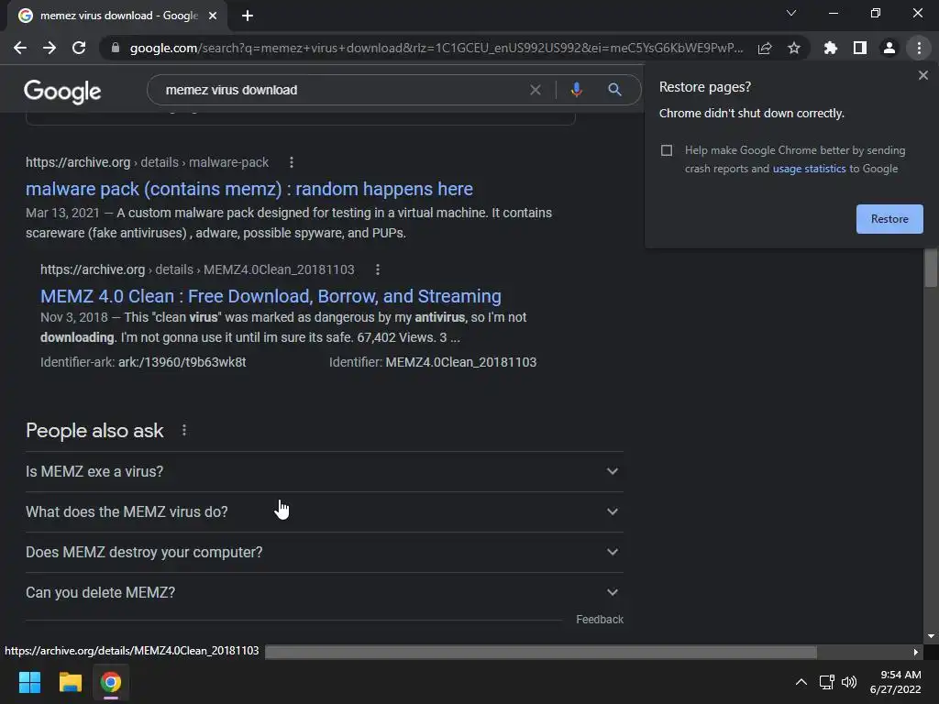Image resolution: width=939 pixels, height=704 pixels.
Task: Expand 'Does MEMZ destroy your computer?'
Action: pyautogui.click(x=324, y=552)
